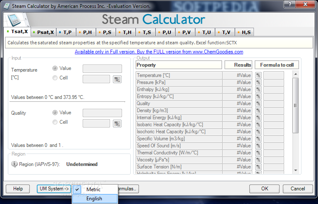Click formula-to-cell icon for Isobaric Heat Capacity
Image resolution: width=318 pixels, height=204 pixels.
[258, 125]
